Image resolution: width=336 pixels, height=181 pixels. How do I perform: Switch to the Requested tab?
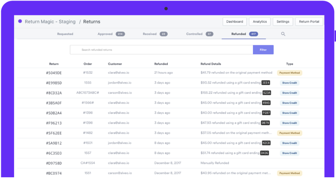[65, 34]
